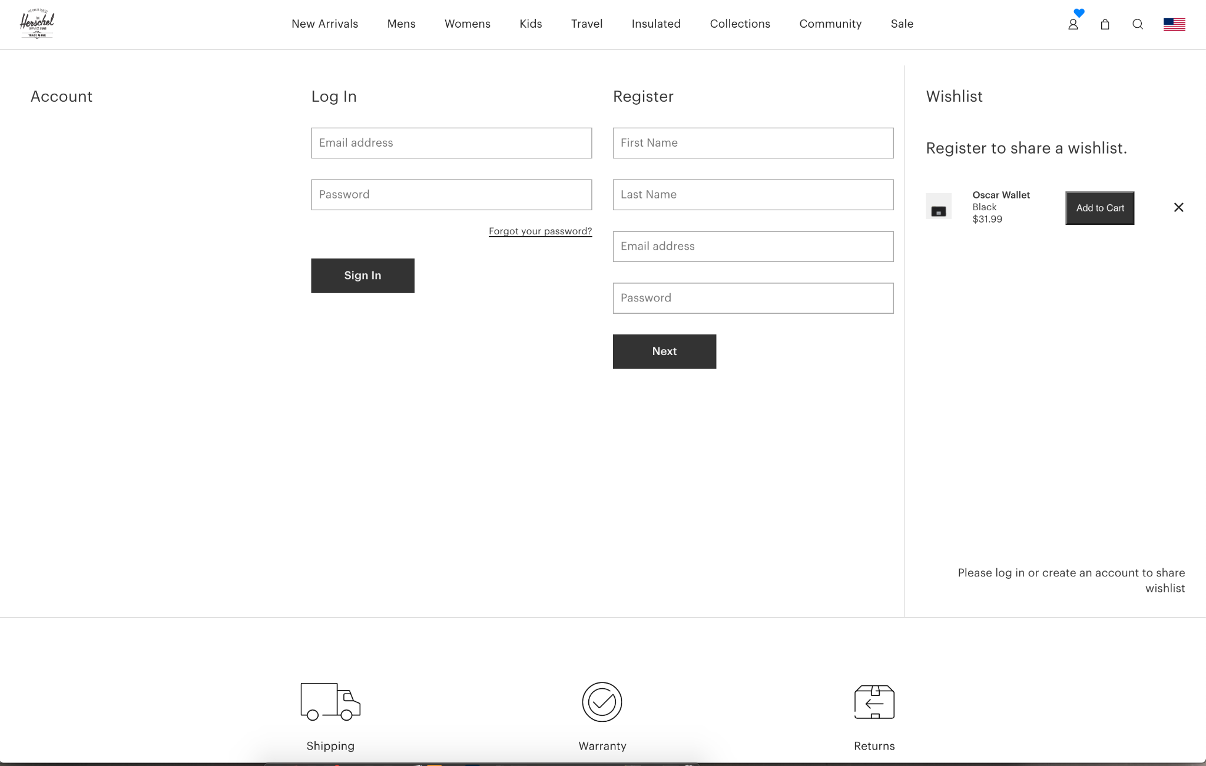
Task: Open the Sale menu item
Action: click(x=902, y=24)
